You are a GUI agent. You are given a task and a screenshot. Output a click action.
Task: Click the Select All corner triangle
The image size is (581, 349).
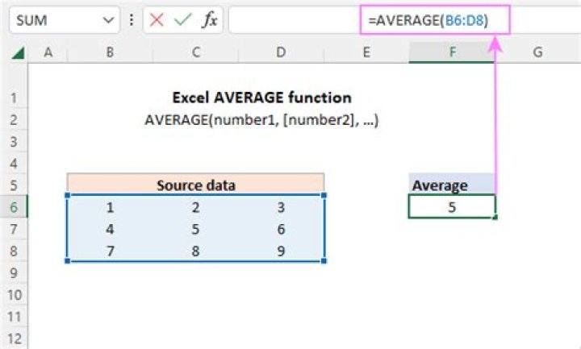(17, 53)
